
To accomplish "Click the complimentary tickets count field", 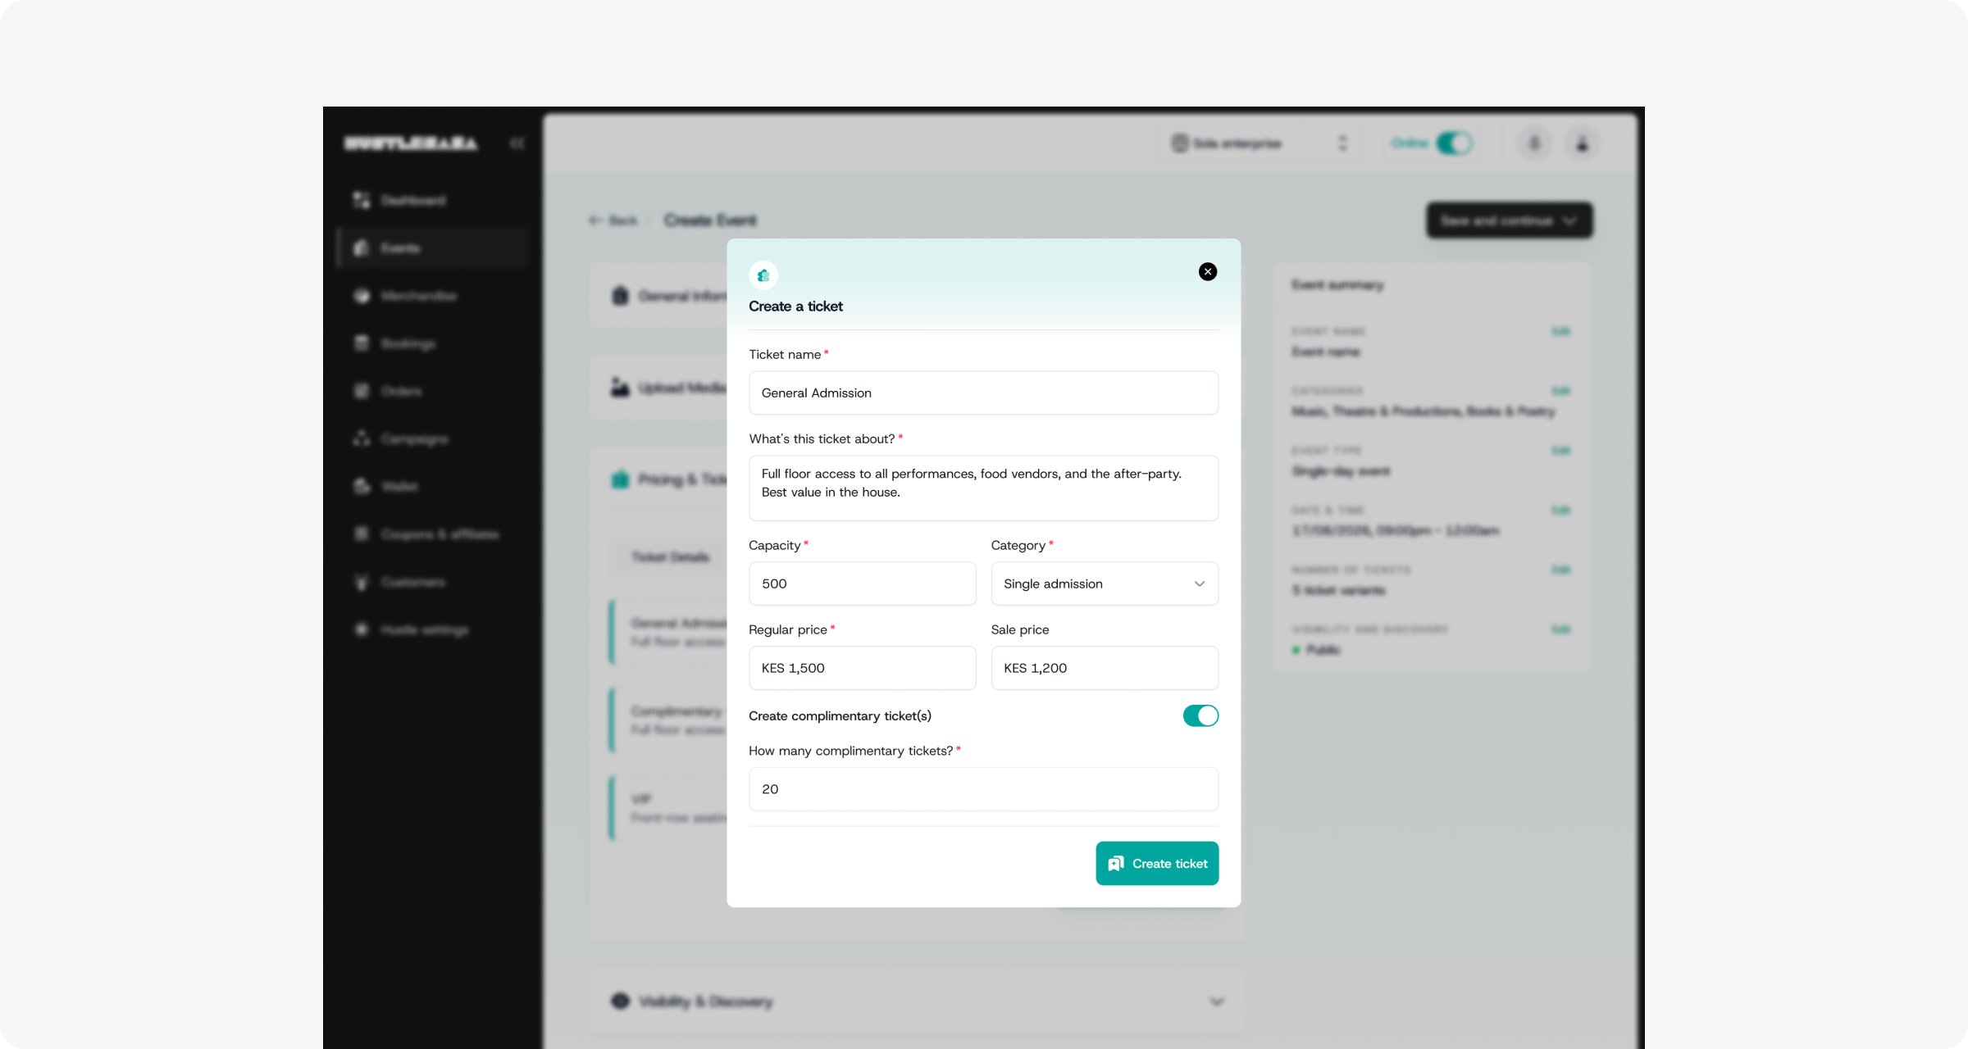I will coord(983,789).
